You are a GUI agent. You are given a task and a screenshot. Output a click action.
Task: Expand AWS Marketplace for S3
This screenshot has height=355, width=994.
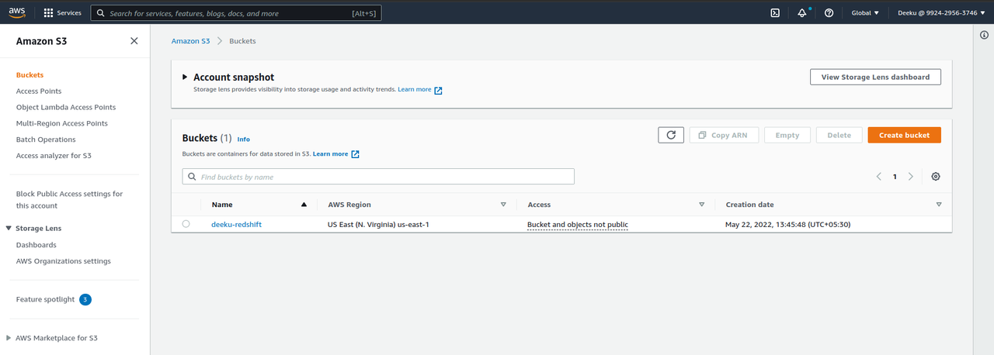tap(9, 338)
